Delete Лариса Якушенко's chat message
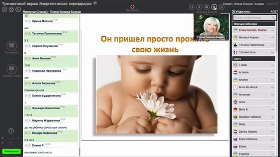 pyautogui.click(x=26, y=46)
